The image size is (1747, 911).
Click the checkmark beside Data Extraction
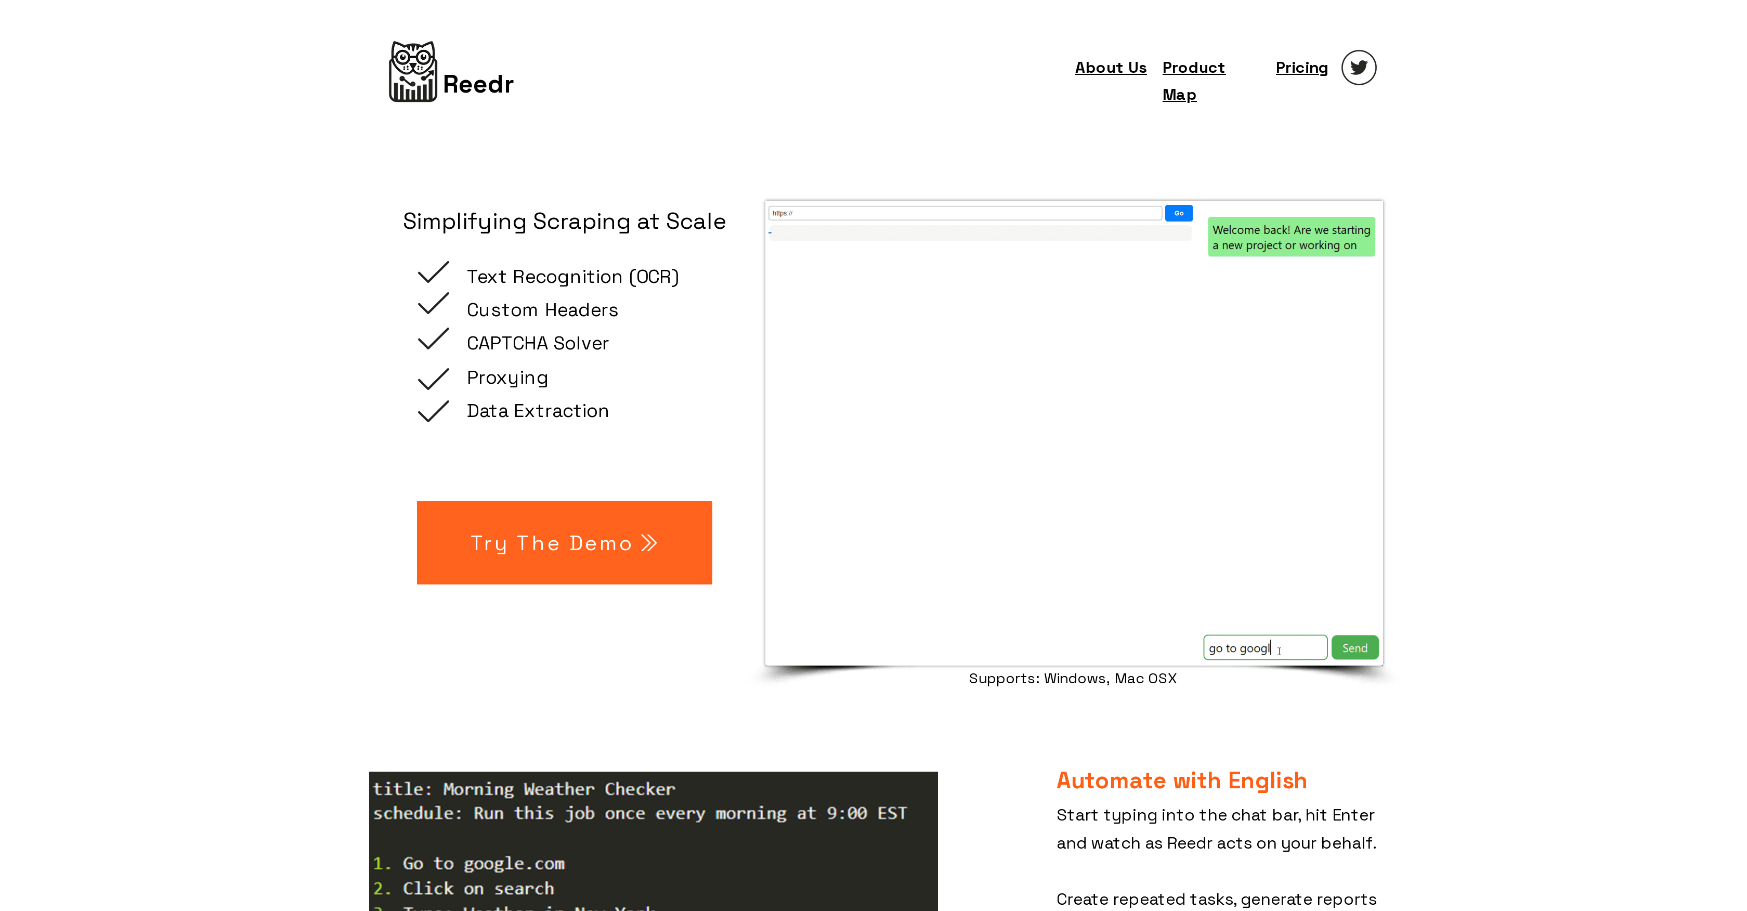click(433, 410)
